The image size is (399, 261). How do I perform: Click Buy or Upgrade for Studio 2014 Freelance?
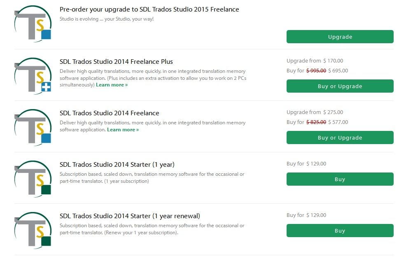tap(339, 137)
